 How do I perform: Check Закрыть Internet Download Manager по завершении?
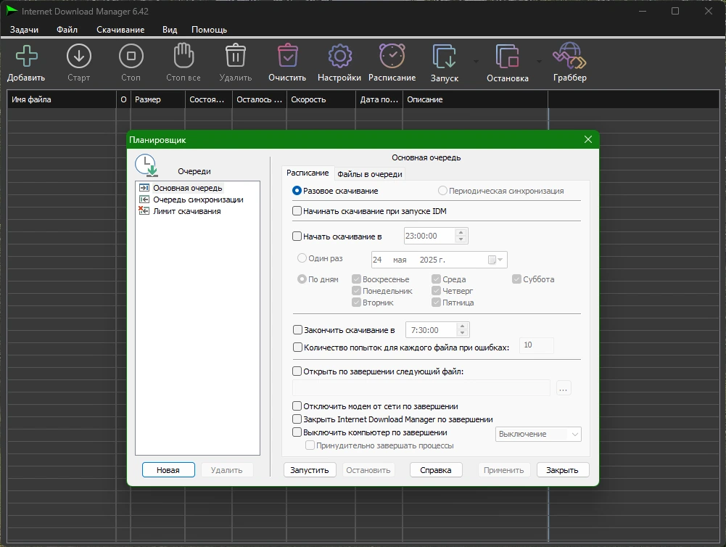[297, 419]
